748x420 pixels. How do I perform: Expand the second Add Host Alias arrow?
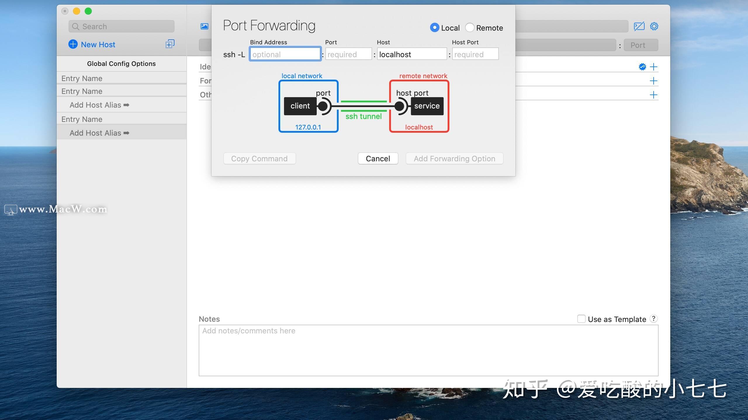(x=127, y=133)
